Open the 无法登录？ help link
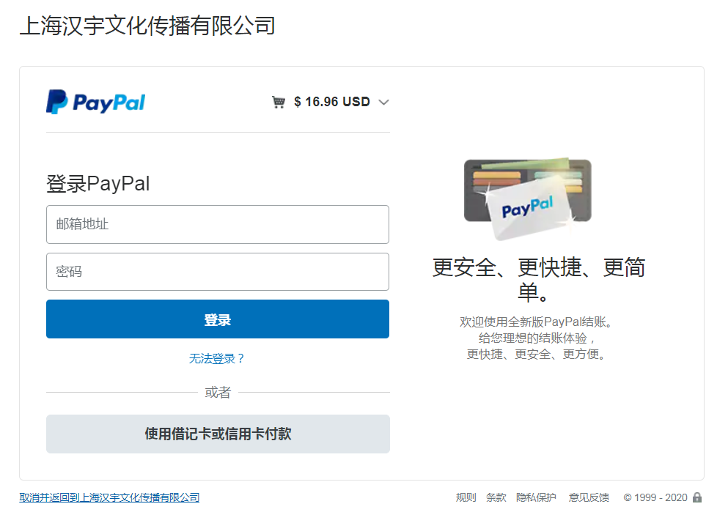The width and height of the screenshot is (717, 523). coord(217,359)
